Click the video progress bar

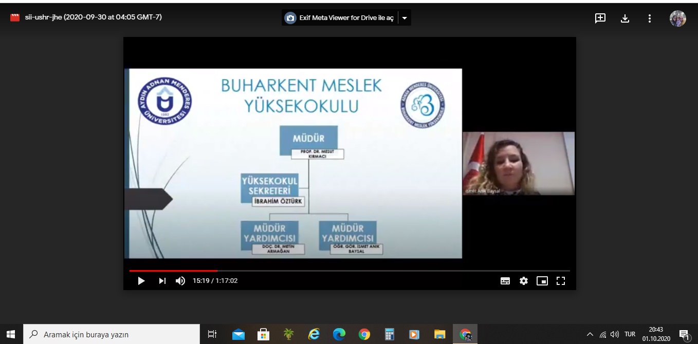(350, 271)
